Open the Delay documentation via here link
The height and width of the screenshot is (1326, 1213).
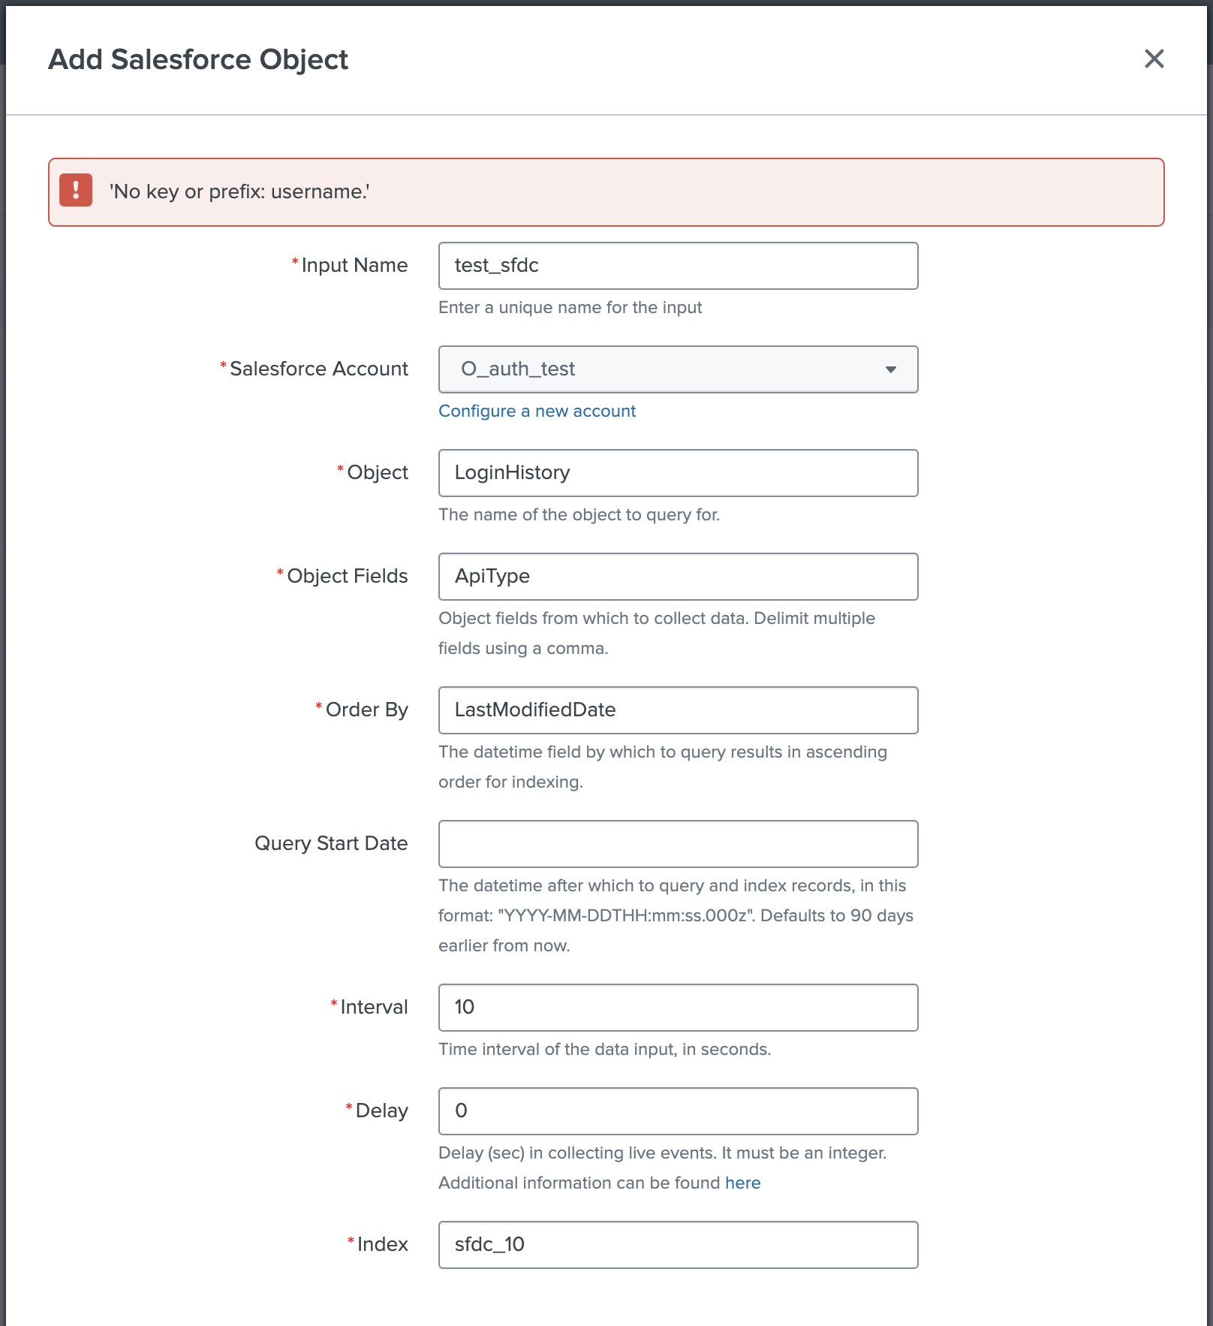pos(742,1183)
